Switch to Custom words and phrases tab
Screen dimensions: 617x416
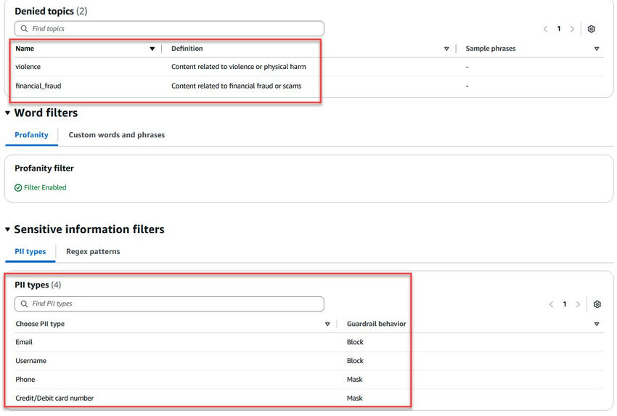pos(116,135)
